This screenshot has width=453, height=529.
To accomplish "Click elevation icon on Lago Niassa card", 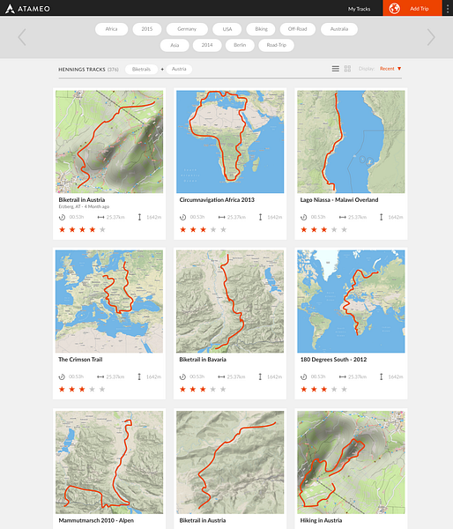I will 381,217.
